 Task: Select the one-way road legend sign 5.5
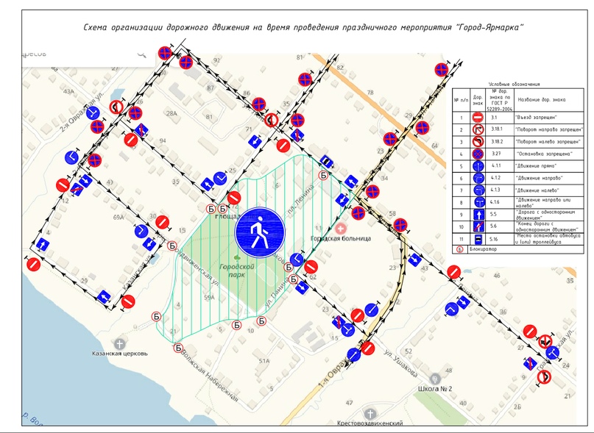pos(477,215)
